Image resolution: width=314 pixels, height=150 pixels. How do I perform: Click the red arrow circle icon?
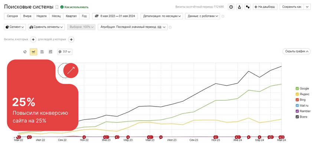tap(71, 70)
